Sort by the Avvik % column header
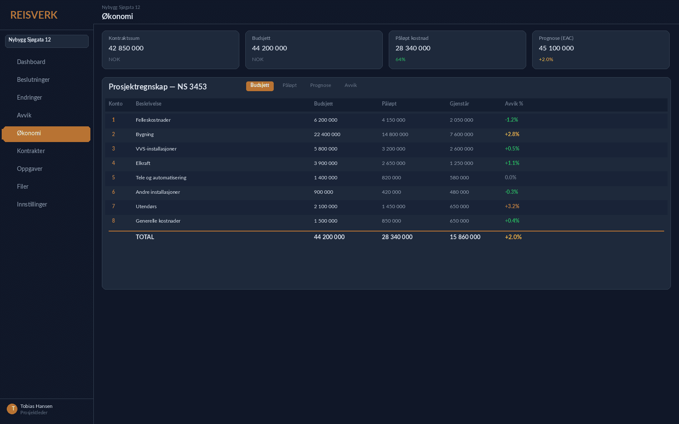 (x=513, y=104)
